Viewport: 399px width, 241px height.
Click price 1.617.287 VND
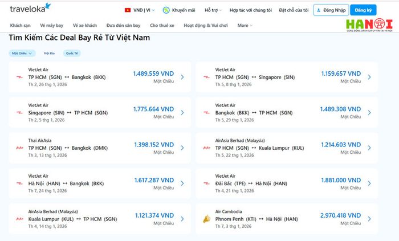point(154,180)
